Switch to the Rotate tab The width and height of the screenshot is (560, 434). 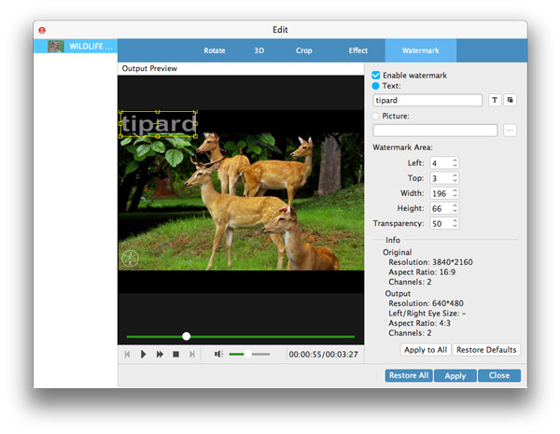tap(215, 50)
